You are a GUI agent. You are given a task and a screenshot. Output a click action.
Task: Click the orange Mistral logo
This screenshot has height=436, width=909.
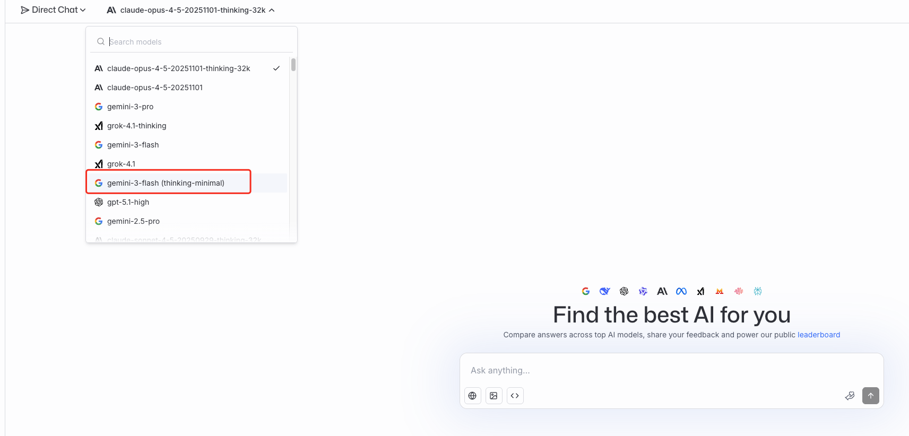(x=720, y=291)
